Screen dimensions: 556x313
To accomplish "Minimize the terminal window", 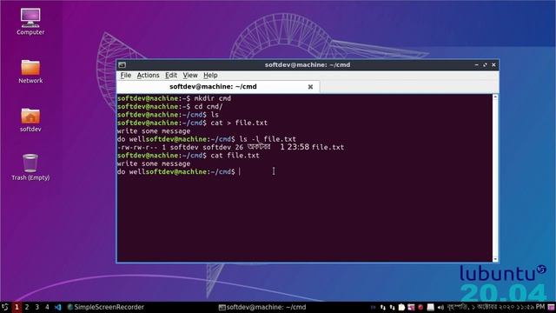I will tap(476, 65).
